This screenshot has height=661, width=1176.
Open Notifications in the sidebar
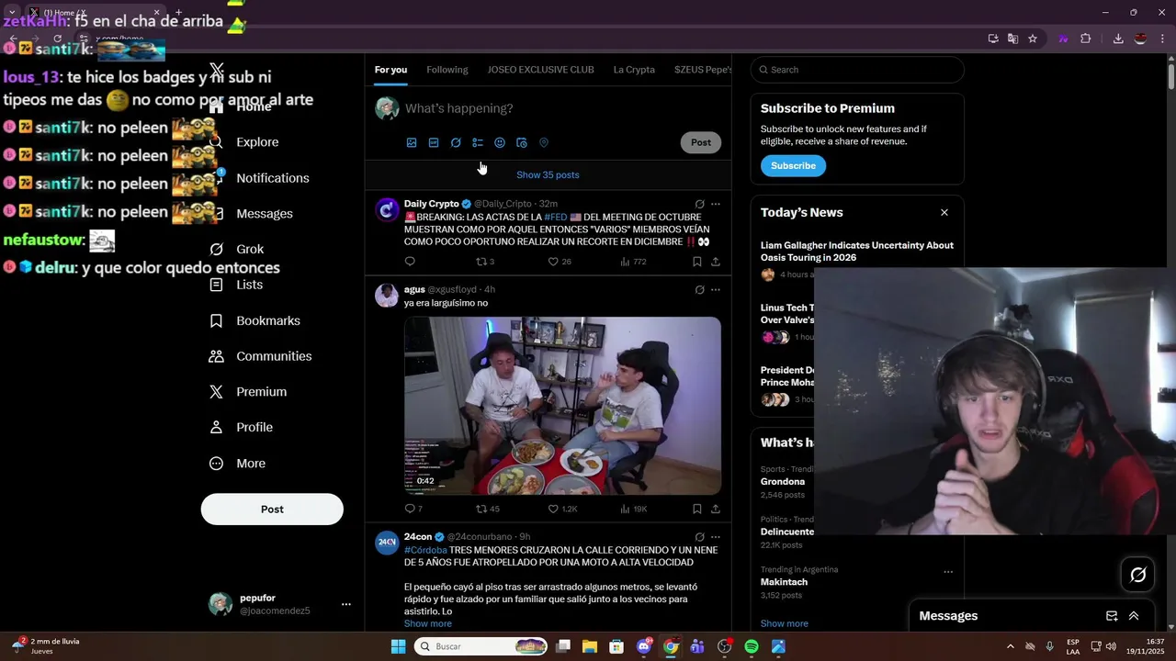(x=272, y=178)
